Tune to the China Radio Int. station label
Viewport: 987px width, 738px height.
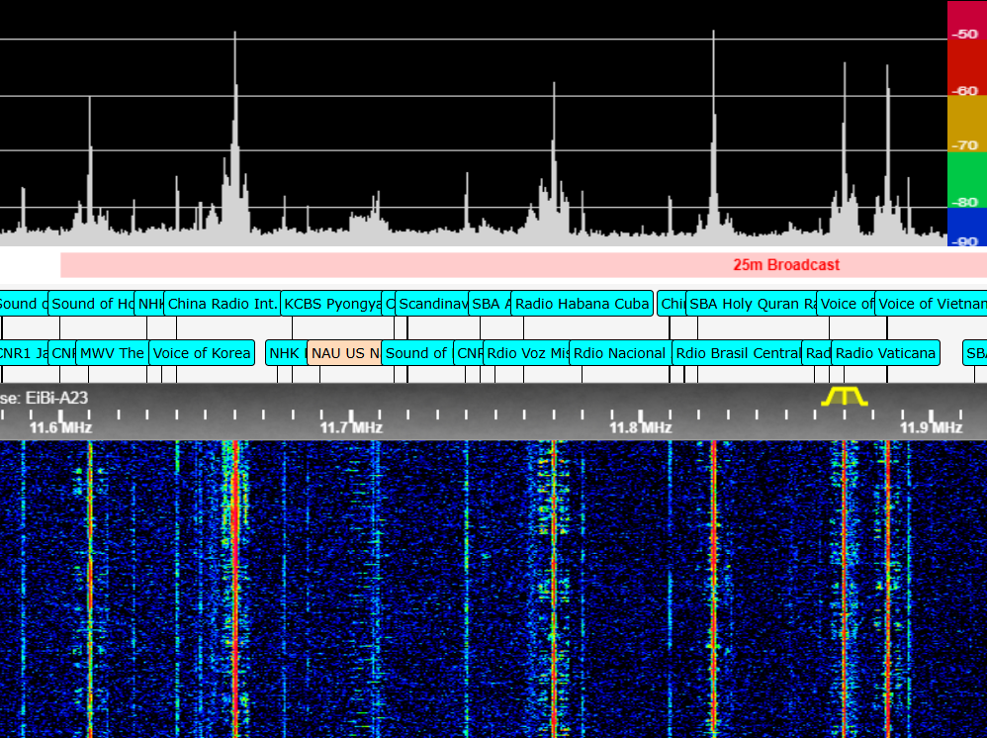click(222, 304)
